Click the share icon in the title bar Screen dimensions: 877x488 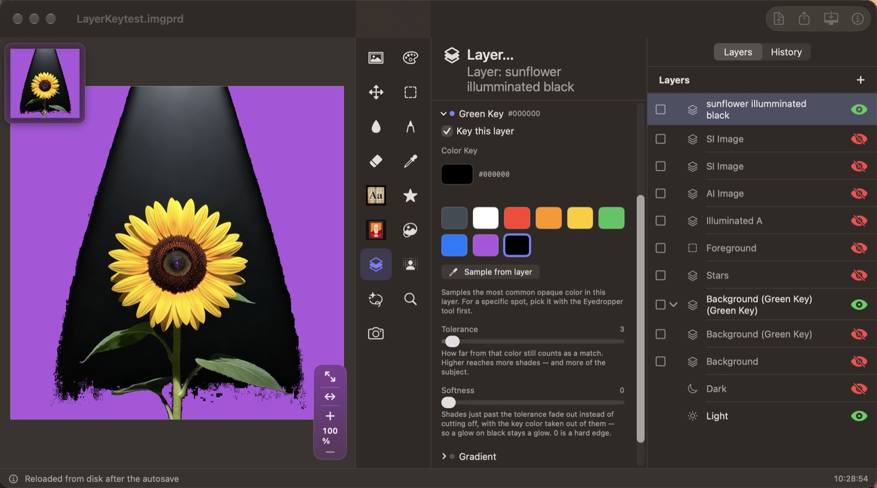(804, 19)
